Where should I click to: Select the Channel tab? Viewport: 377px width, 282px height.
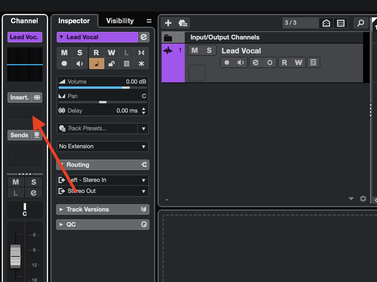coord(24,21)
